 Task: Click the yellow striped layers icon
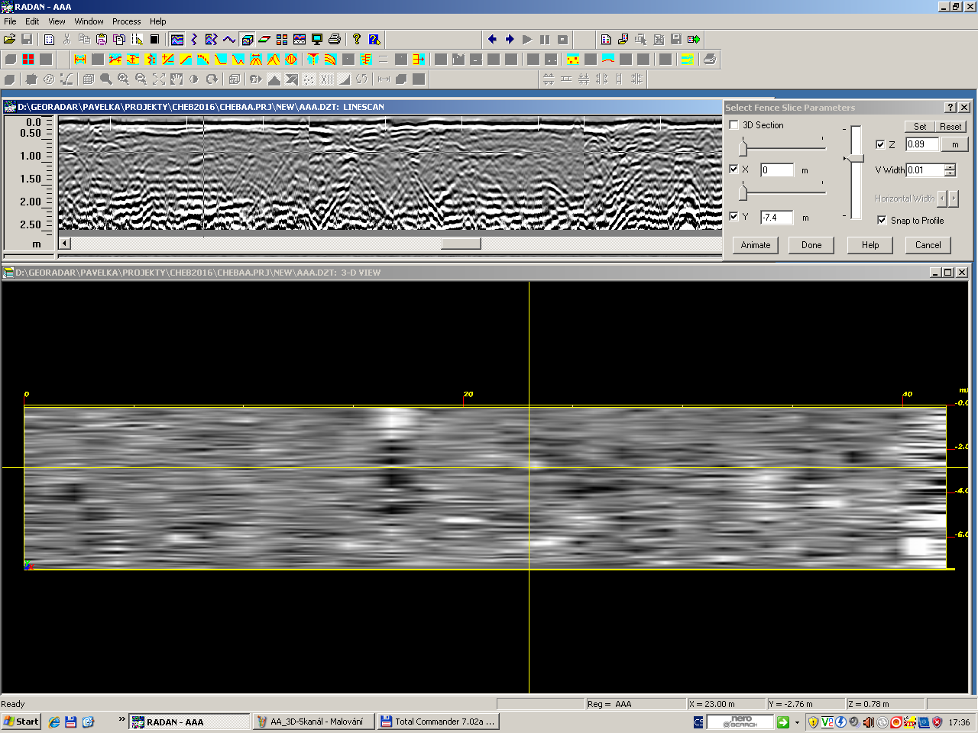click(x=688, y=59)
